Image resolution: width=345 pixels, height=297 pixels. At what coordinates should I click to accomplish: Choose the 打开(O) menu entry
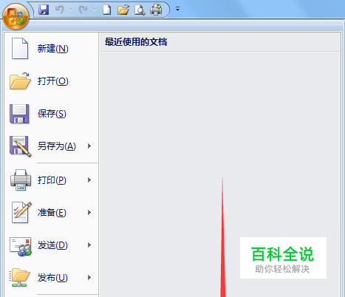(52, 81)
